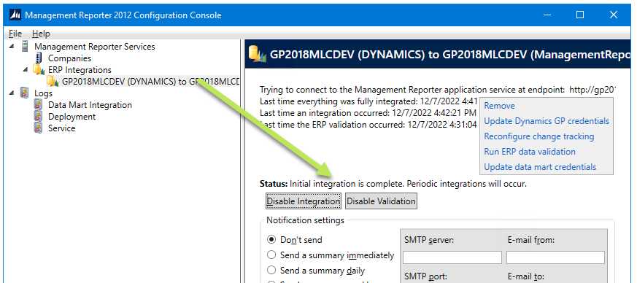Click the GP2018MLCDEV integration node icon in tree

[x=53, y=81]
